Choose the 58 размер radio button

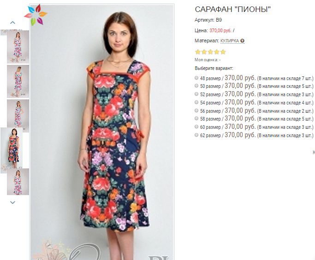coord(196,118)
